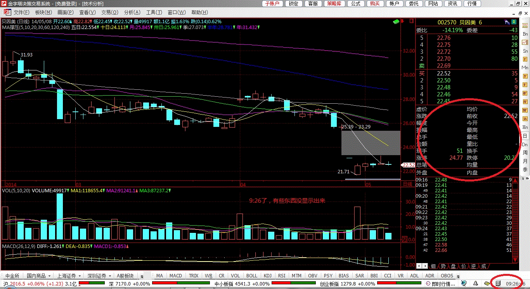The width and height of the screenshot is (530, 289).
Task: Click the left scroll arrow beside 细 tab
Action: tap(419, 266)
